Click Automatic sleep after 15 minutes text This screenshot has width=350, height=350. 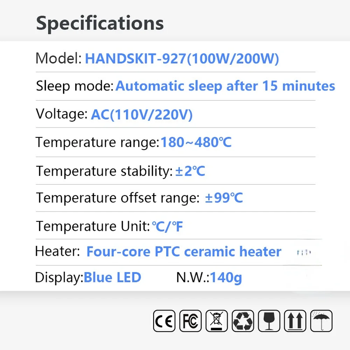coord(225,86)
